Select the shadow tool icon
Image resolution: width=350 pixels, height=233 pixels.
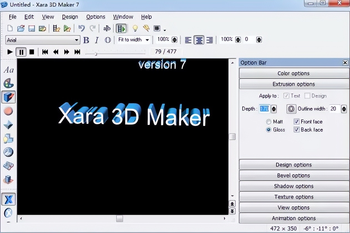pyautogui.click(x=8, y=138)
